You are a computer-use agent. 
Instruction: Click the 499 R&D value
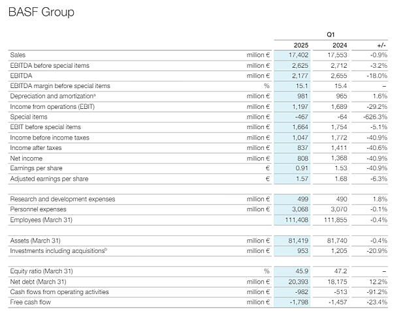303,199
